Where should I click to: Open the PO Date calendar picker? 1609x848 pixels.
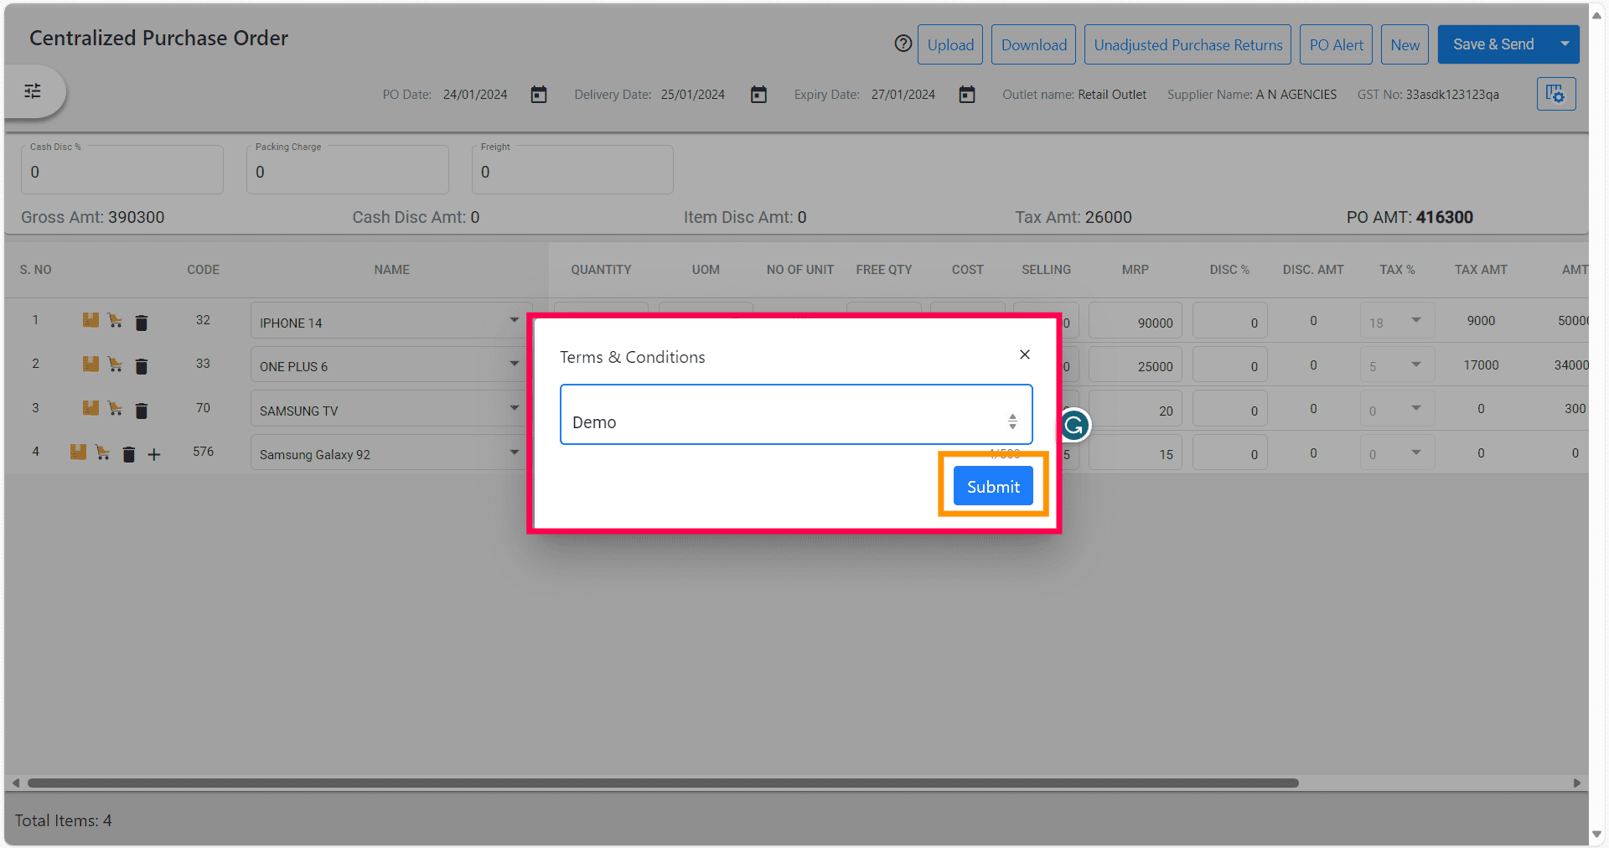point(539,95)
